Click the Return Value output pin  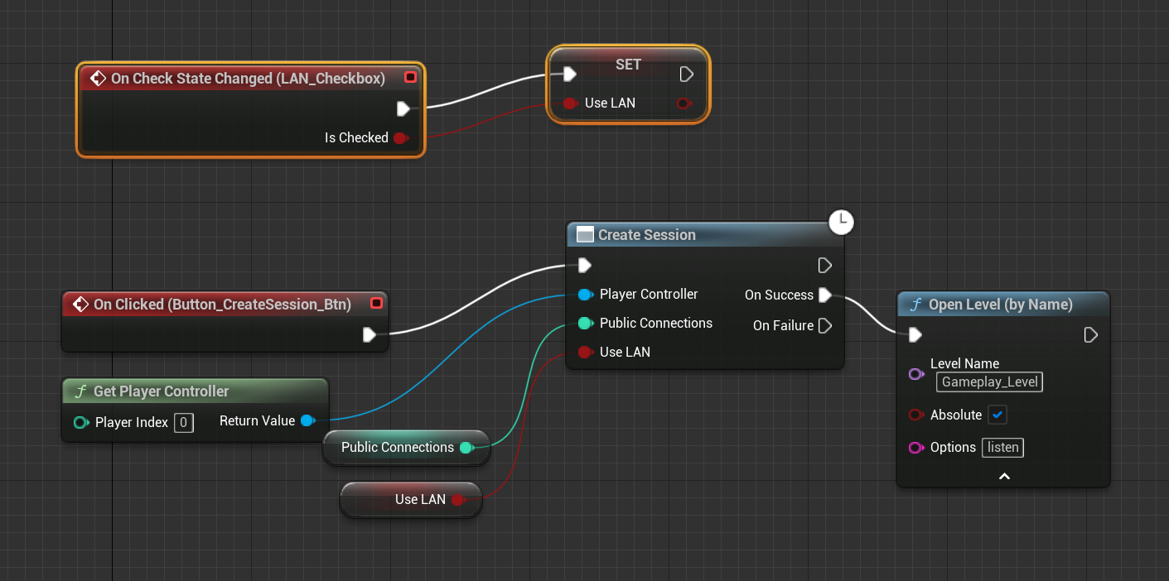[x=307, y=421]
